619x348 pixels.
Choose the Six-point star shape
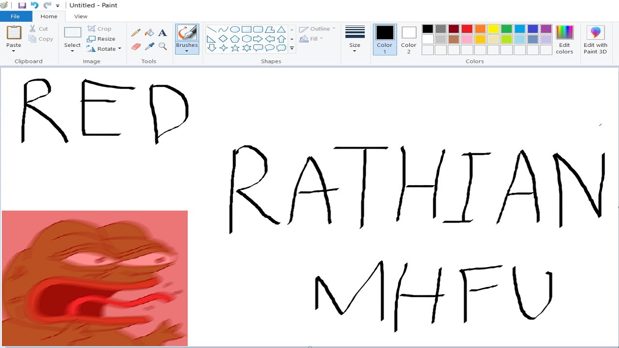[x=247, y=48]
